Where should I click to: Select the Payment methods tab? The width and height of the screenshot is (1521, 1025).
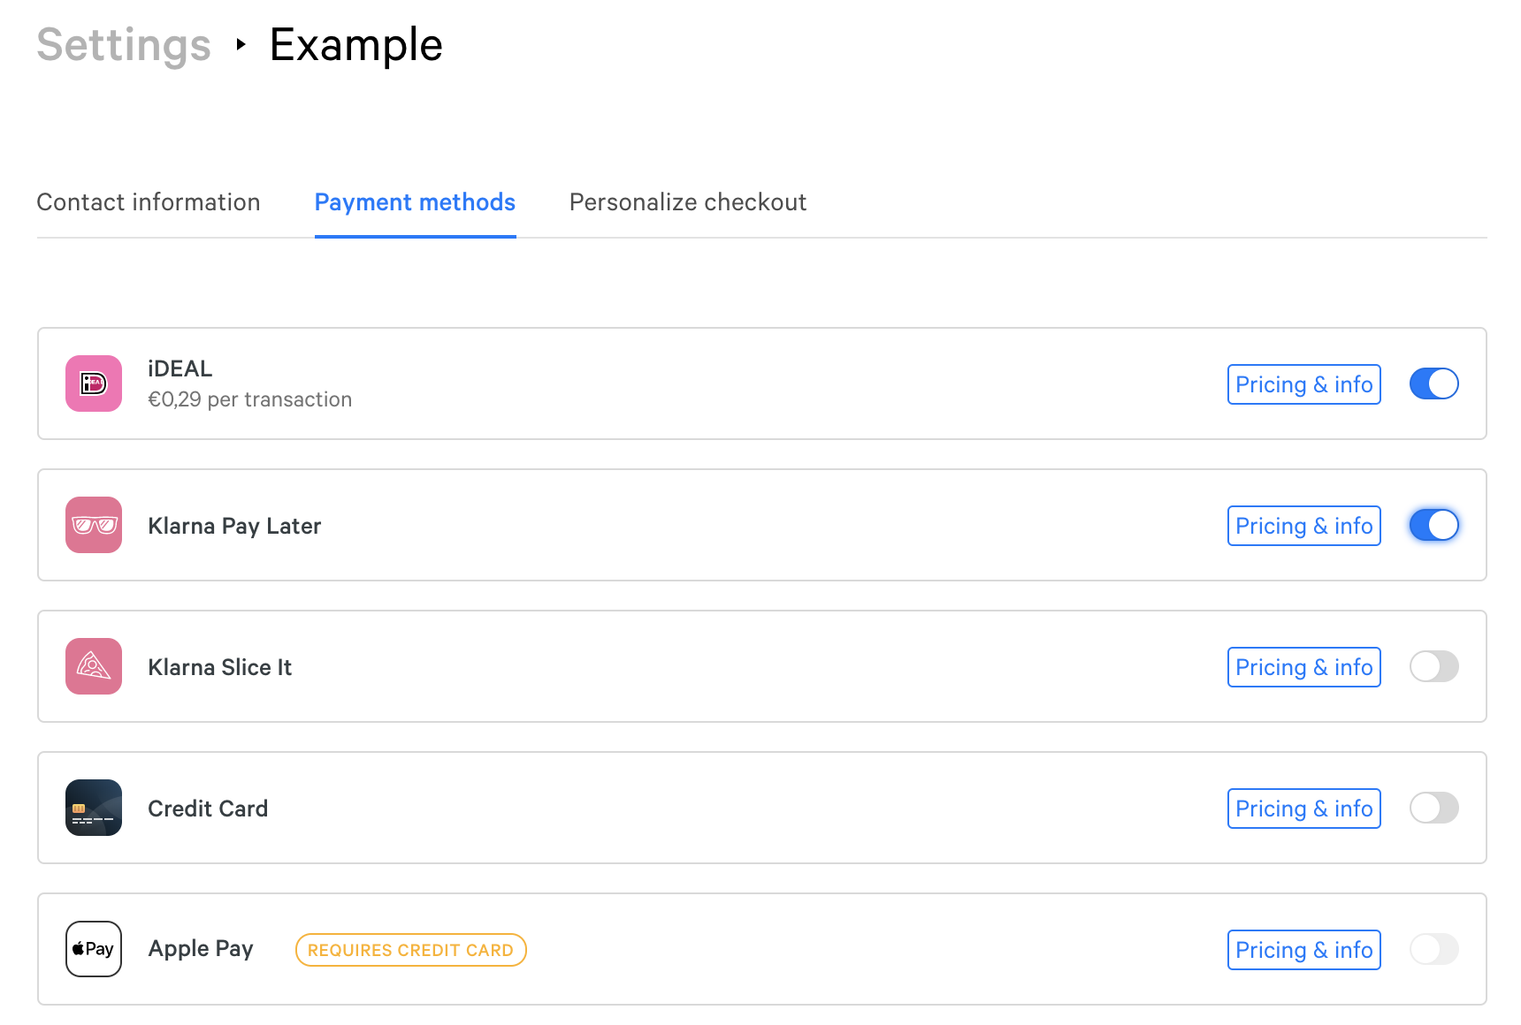(x=416, y=202)
